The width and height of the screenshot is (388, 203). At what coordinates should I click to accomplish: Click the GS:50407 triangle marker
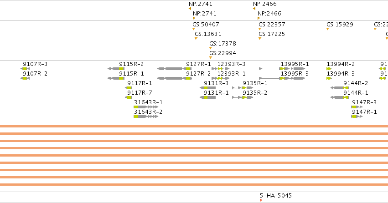[194, 29]
